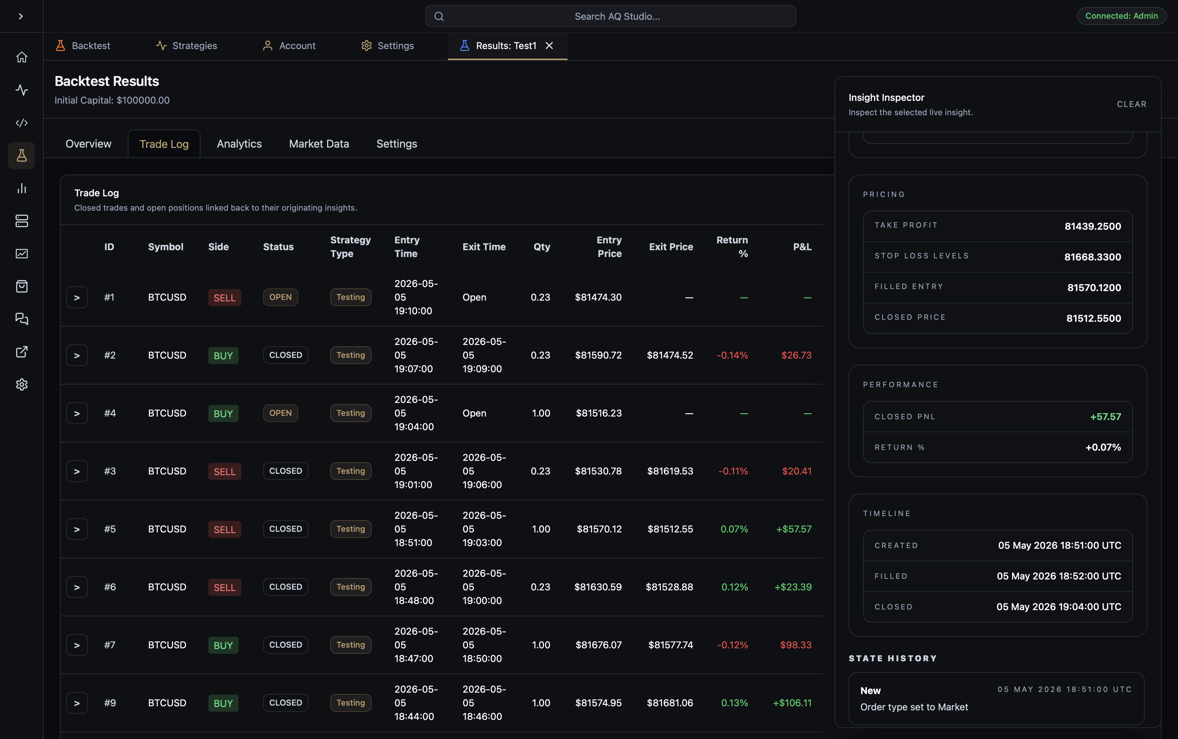Click the entry price $81474.30
Viewport: 1178px width, 739px height.
[598, 297]
